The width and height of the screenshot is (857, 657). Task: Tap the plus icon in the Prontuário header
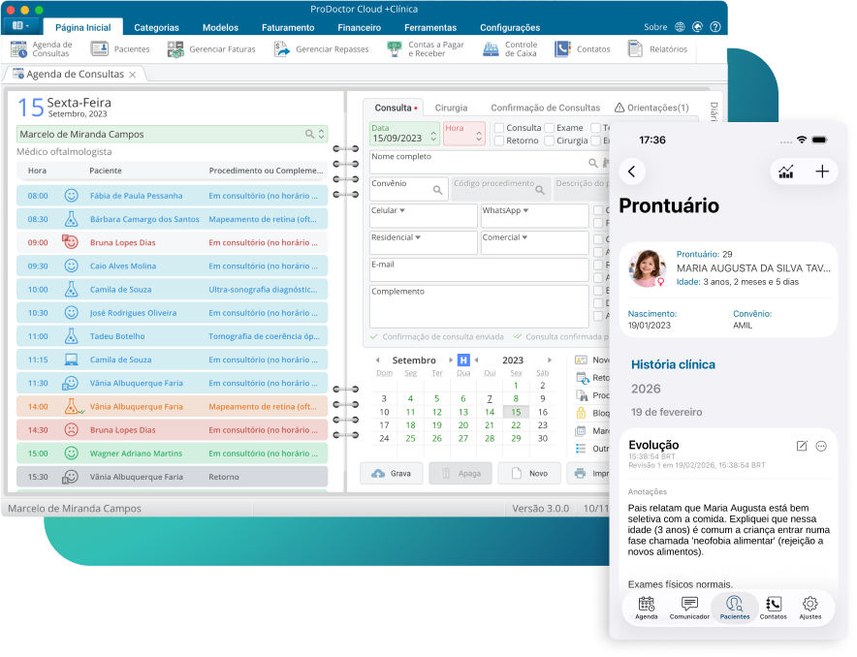(822, 171)
